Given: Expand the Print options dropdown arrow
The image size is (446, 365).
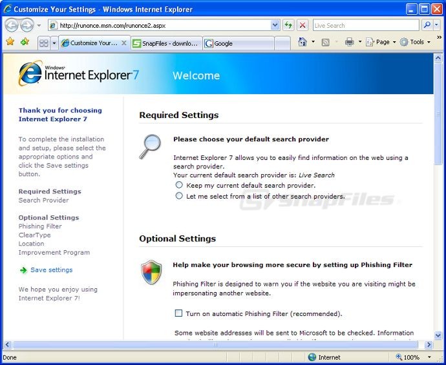Looking at the screenshot, I should (x=360, y=42).
